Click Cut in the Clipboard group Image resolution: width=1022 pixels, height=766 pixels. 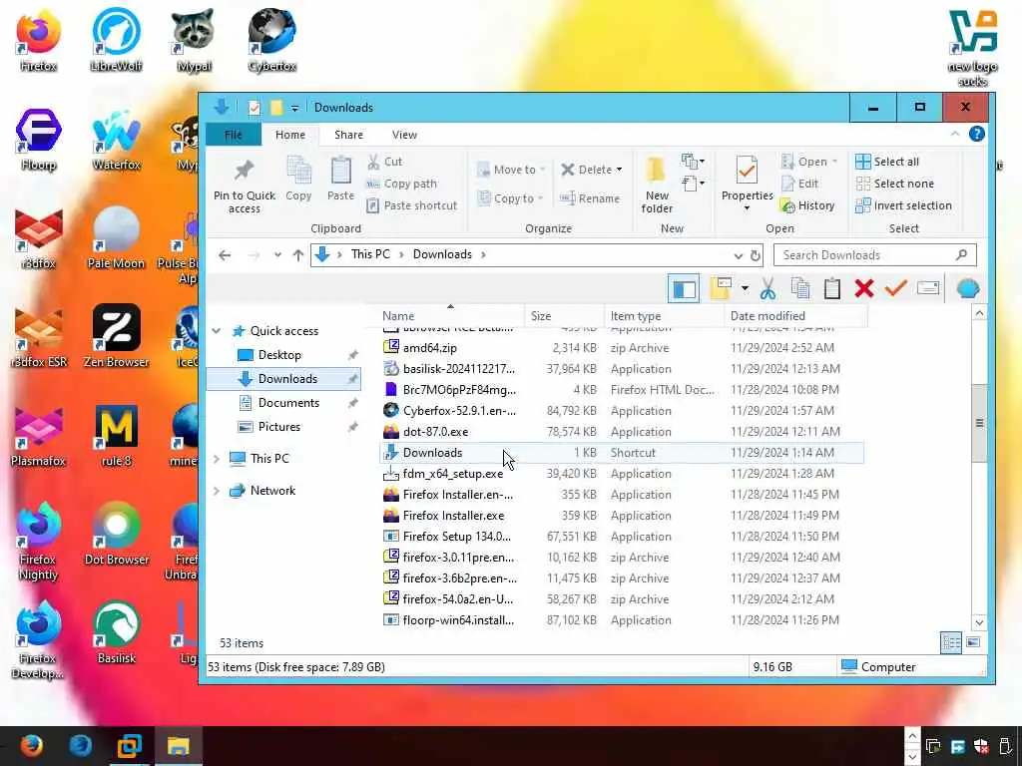(385, 162)
